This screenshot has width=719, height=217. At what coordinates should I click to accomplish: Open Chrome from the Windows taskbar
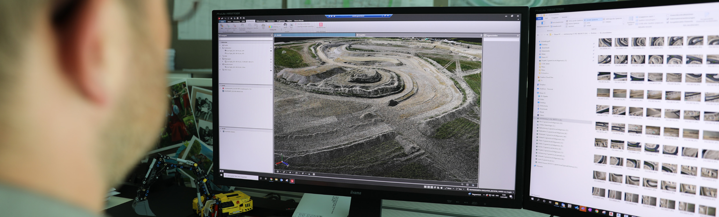coord(271,179)
